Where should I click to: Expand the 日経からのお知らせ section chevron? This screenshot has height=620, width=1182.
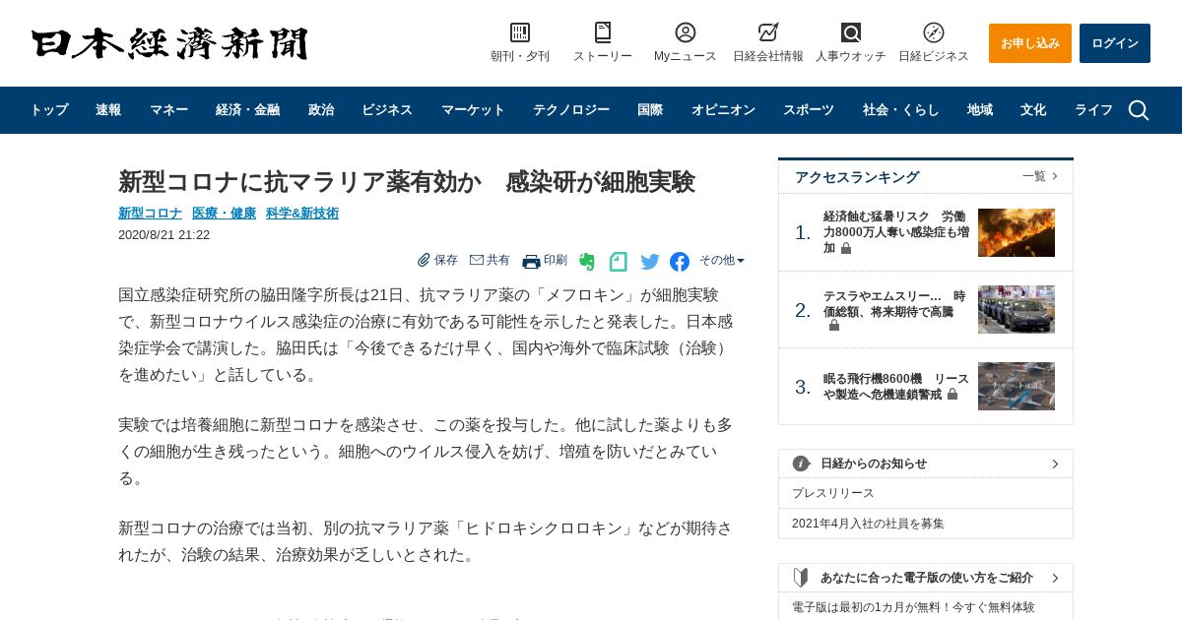click(x=1055, y=464)
